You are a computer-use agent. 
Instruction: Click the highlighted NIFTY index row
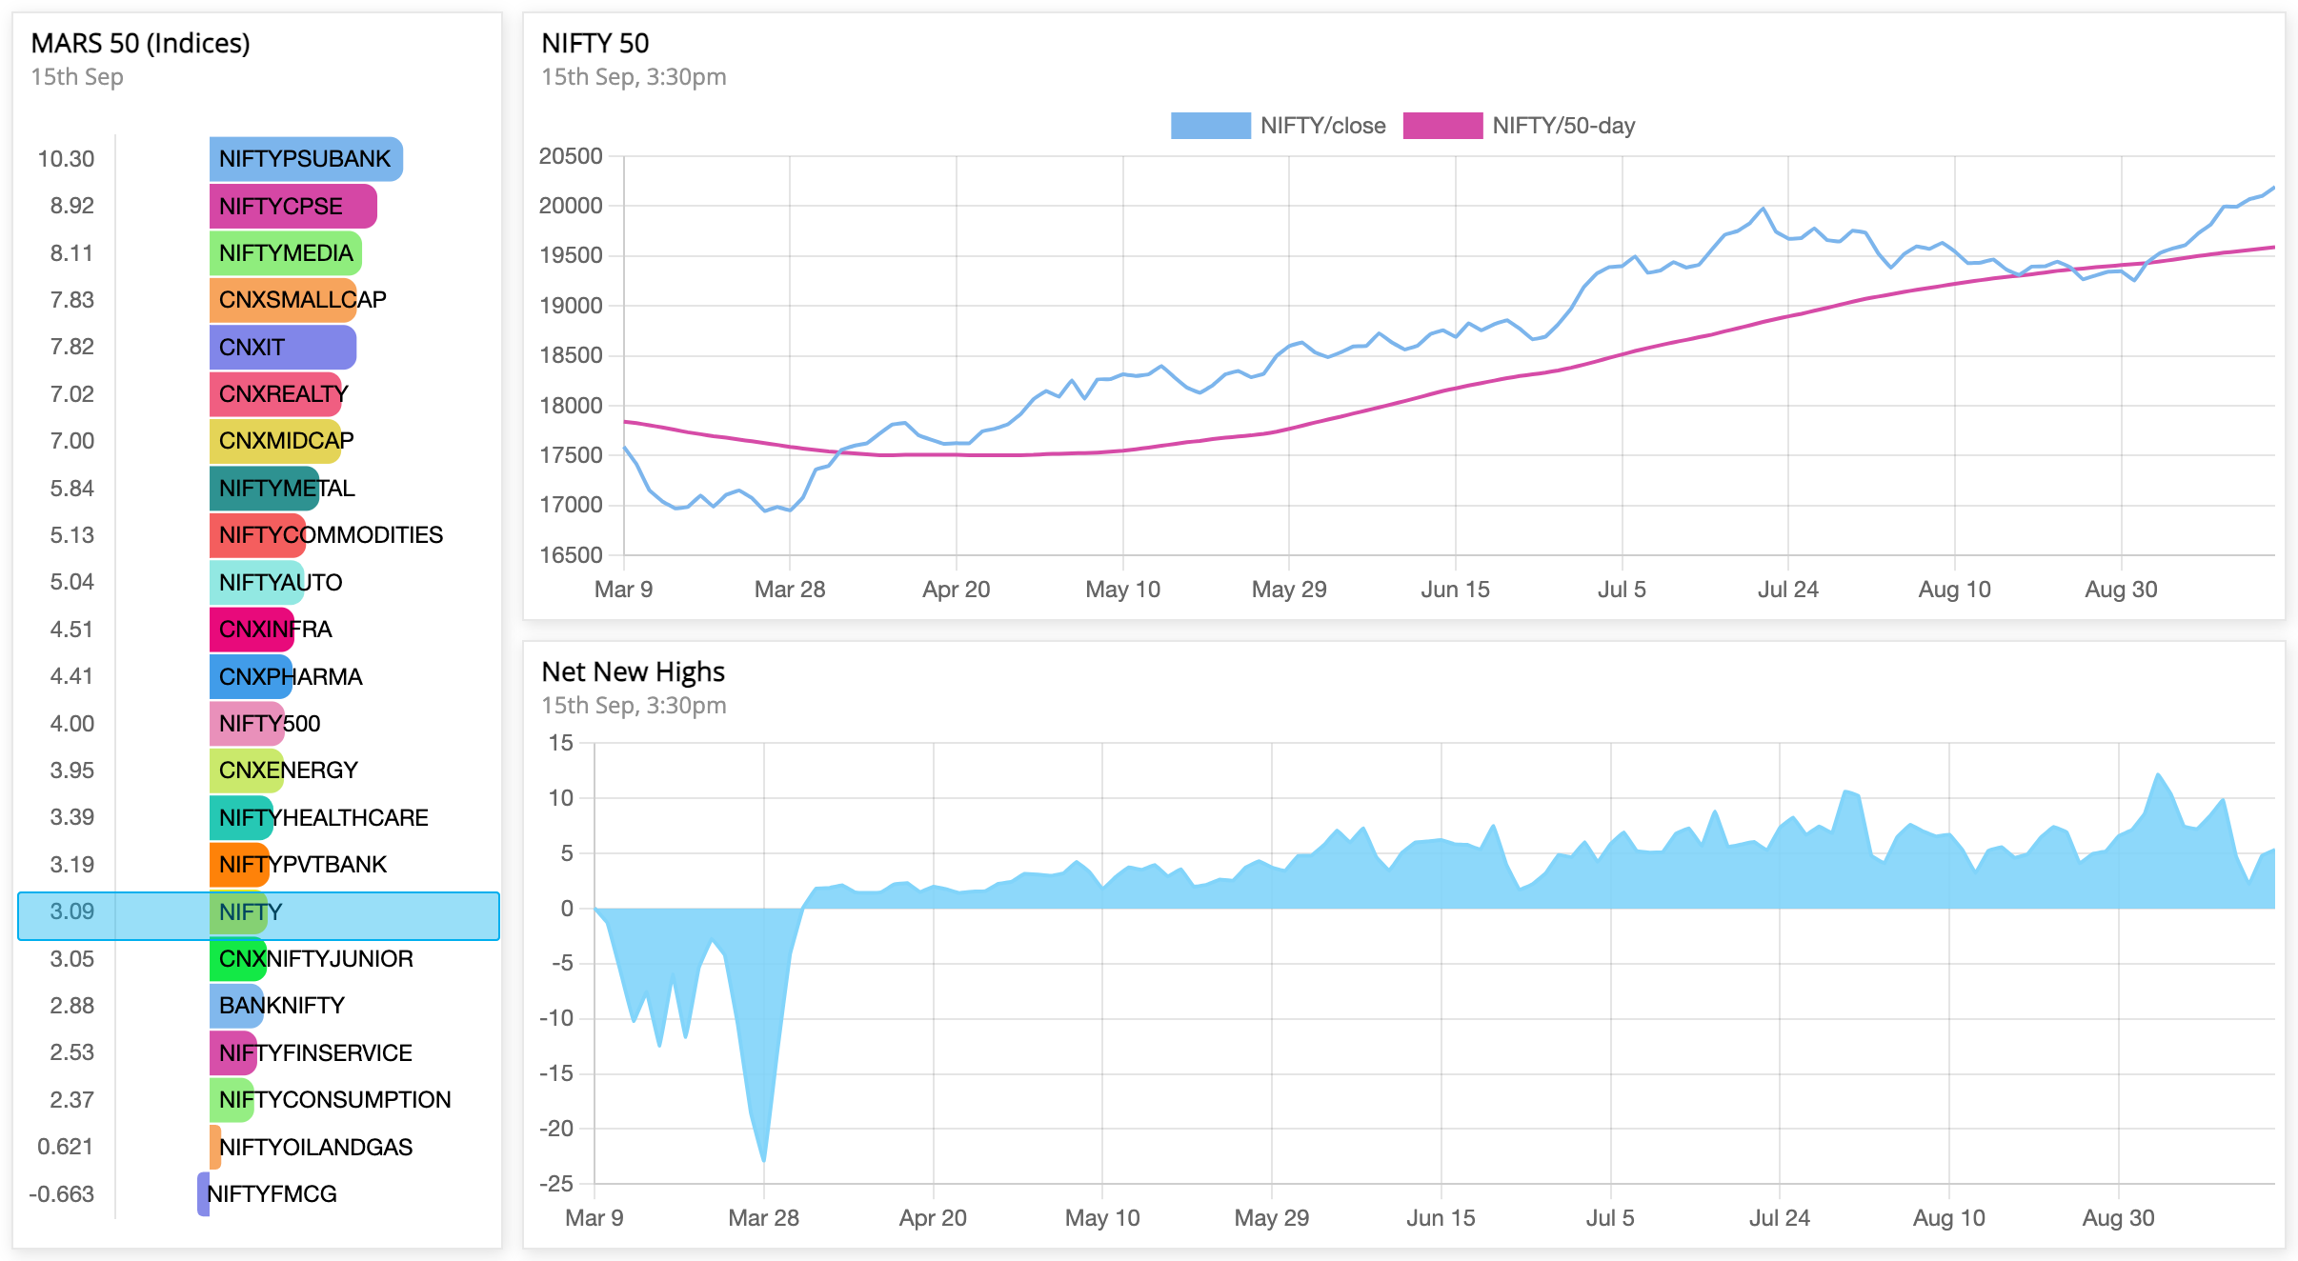pos(258,916)
